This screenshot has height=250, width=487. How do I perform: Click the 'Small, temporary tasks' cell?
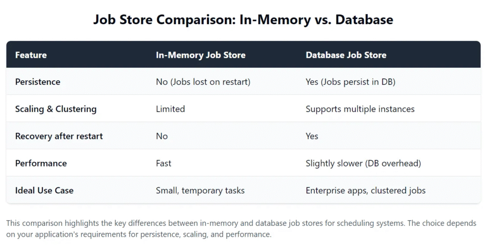point(200,191)
